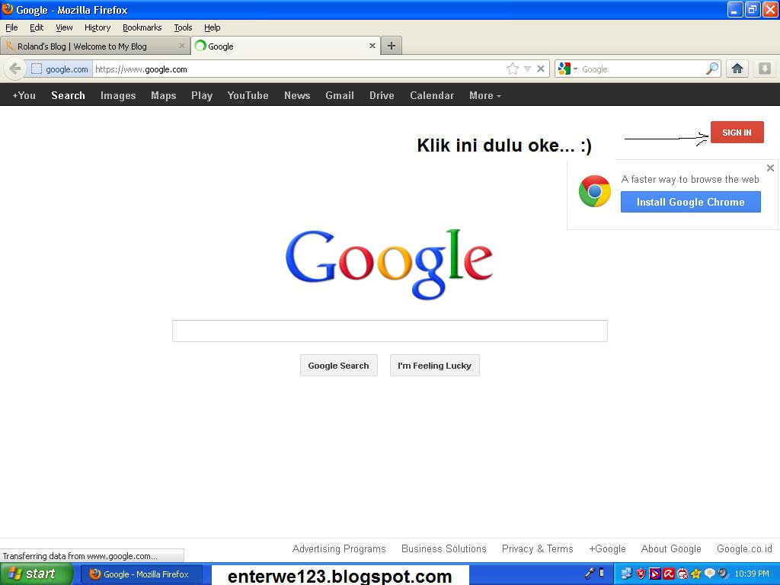This screenshot has width=780, height=585.
Task: Click the red SIGN IN button
Action: coord(737,133)
